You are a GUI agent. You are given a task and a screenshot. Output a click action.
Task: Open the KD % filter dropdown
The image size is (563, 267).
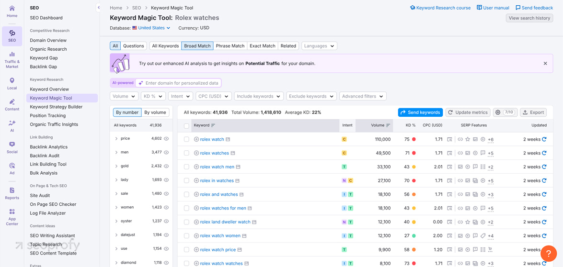pos(153,96)
